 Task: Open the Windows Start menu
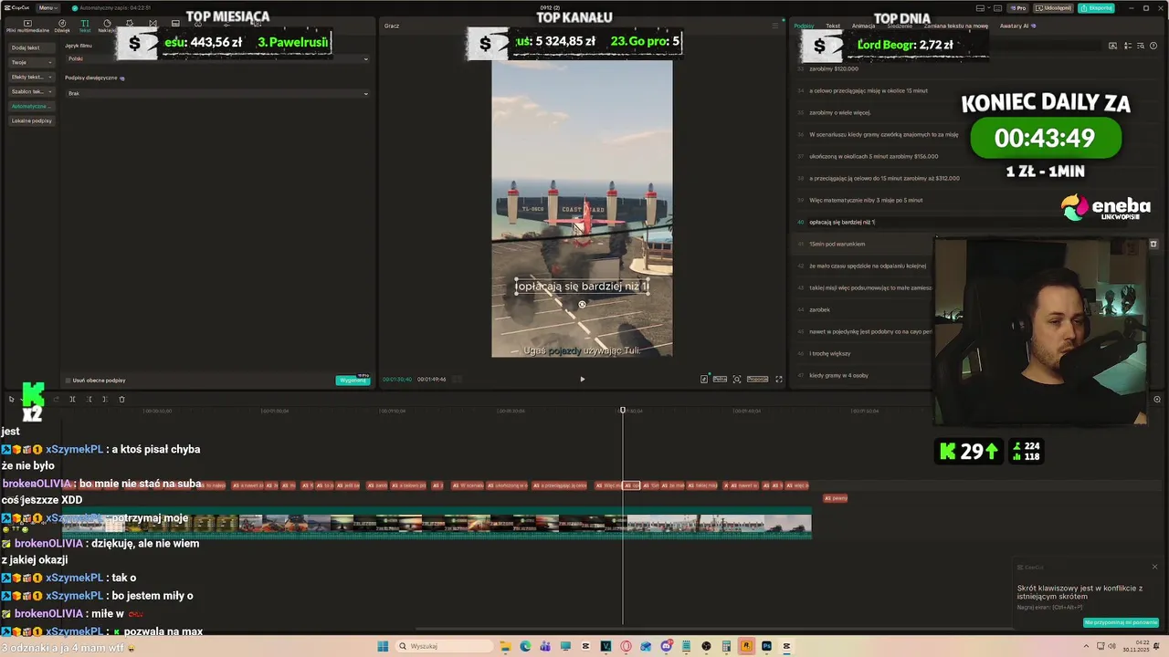(x=383, y=646)
